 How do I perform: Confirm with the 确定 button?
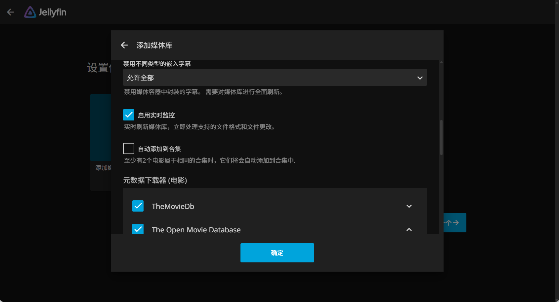pyautogui.click(x=277, y=253)
